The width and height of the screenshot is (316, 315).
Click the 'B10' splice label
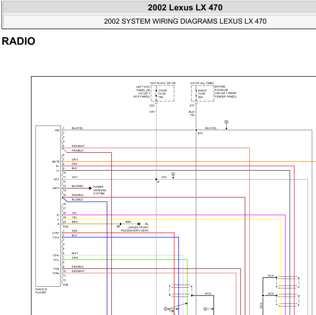(x=200, y=133)
